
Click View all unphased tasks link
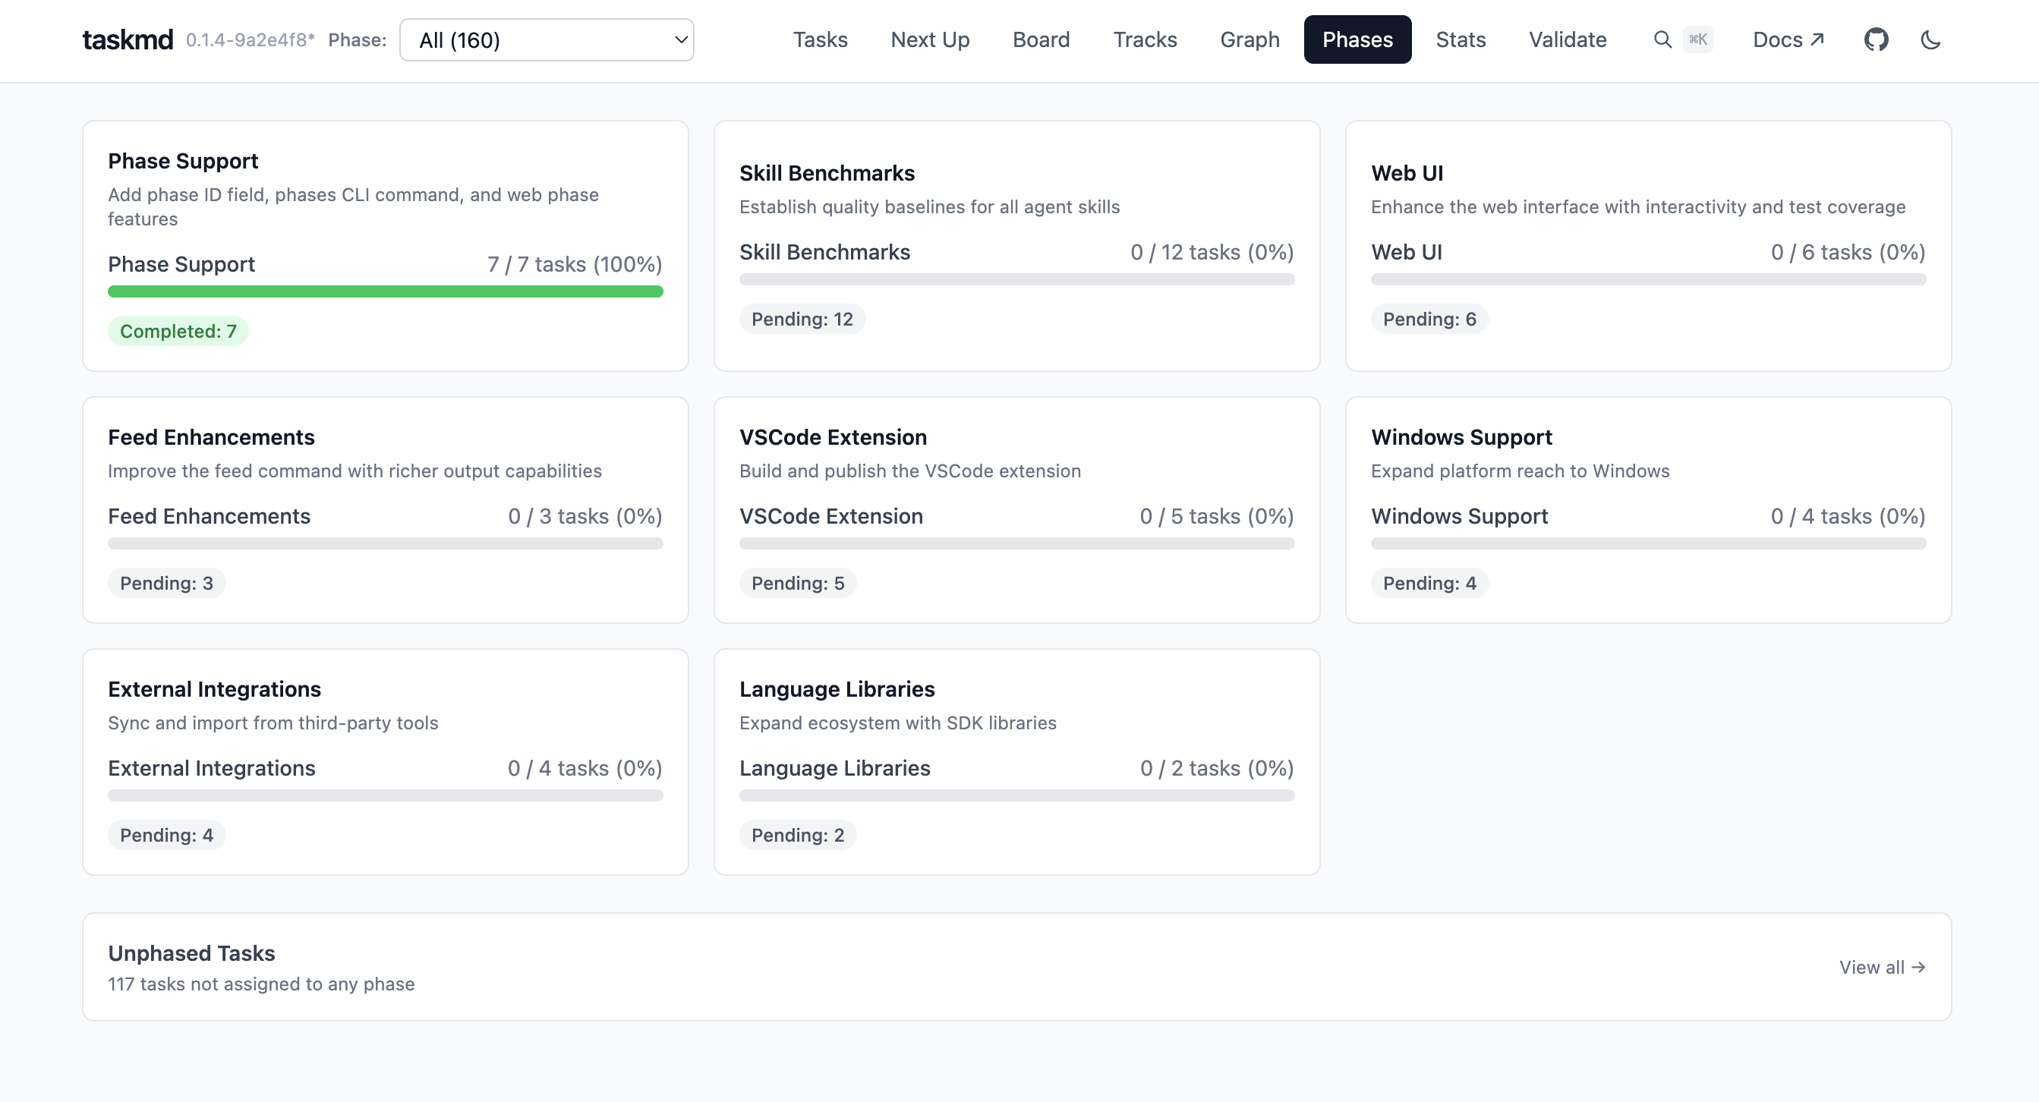(1882, 967)
